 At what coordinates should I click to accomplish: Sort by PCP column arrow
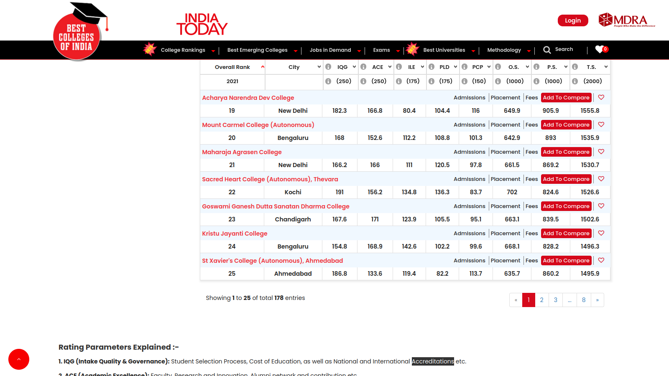489,67
